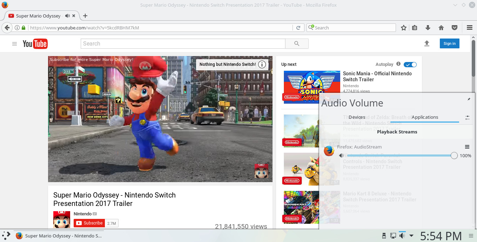Subscribe to the Nintendo channel
Image resolution: width=477 pixels, height=242 pixels.
89,223
